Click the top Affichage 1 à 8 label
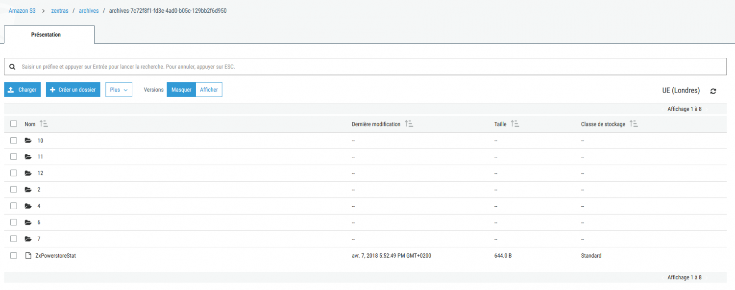Image resolution: width=735 pixels, height=290 pixels. click(x=685, y=109)
